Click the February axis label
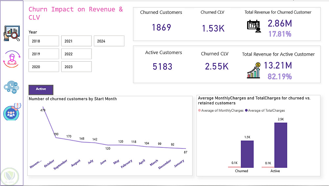Screen dimensions: 329x186 coord(127,164)
